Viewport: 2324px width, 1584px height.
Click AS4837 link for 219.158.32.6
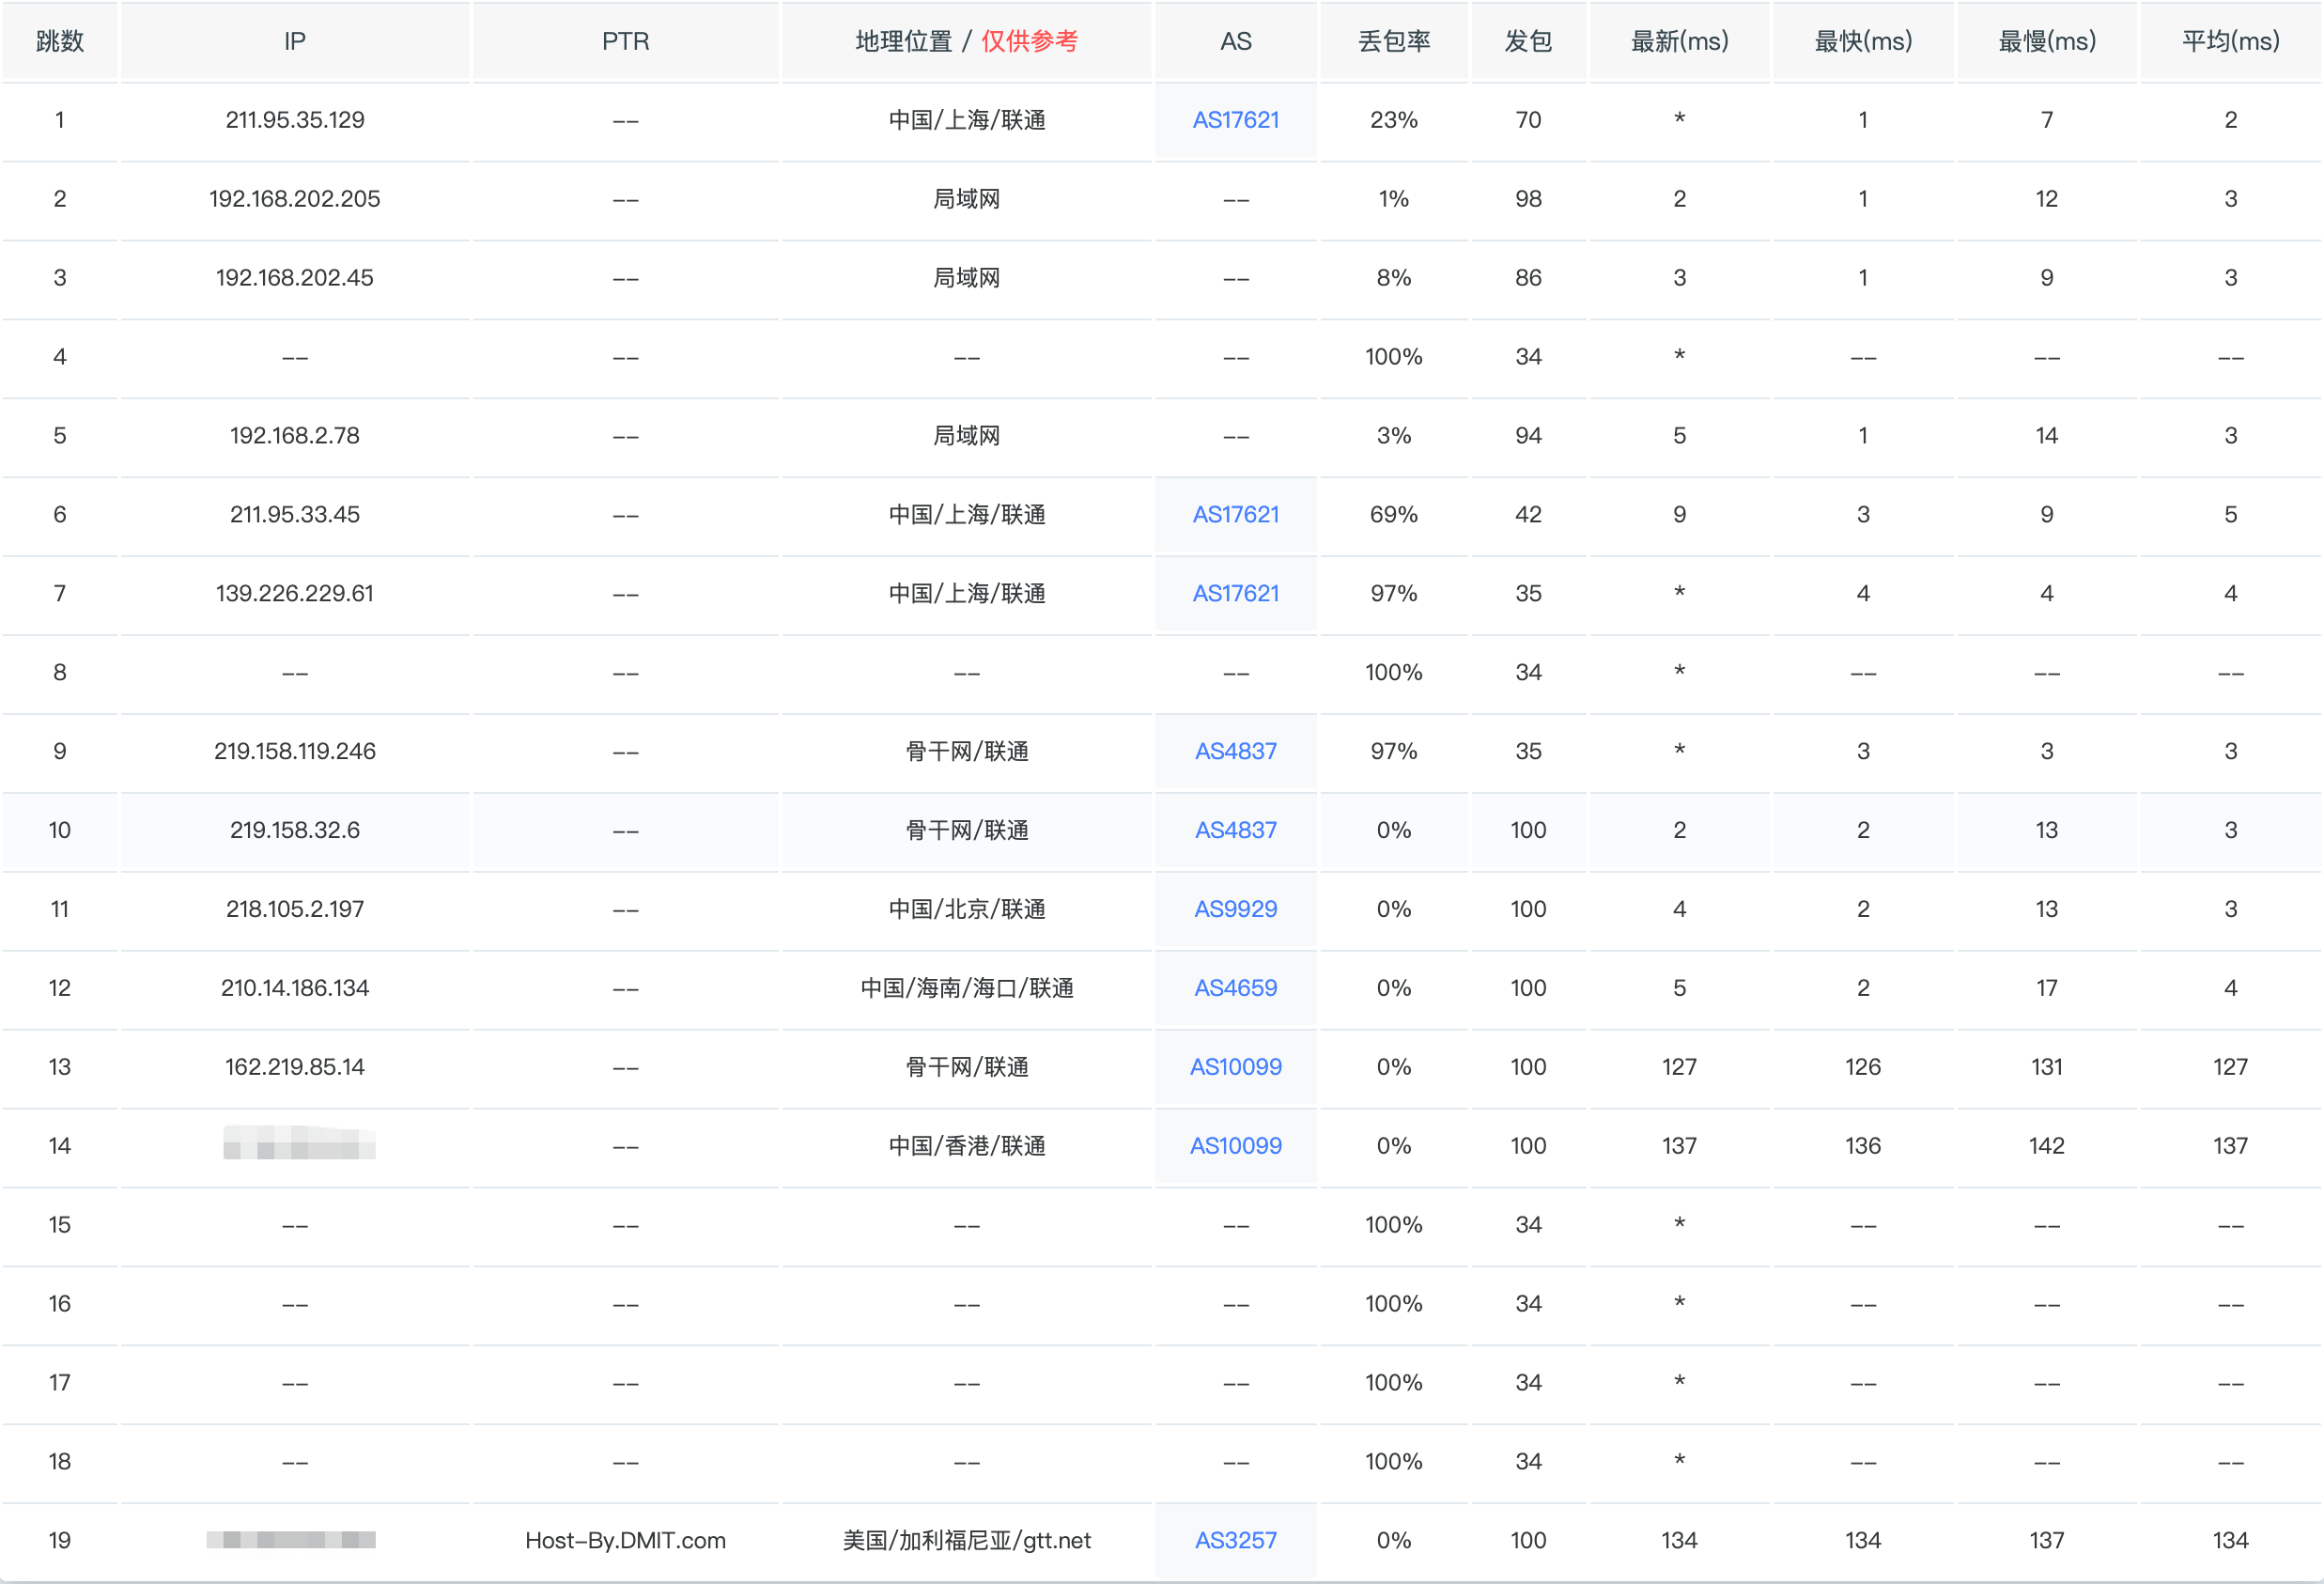pos(1235,830)
